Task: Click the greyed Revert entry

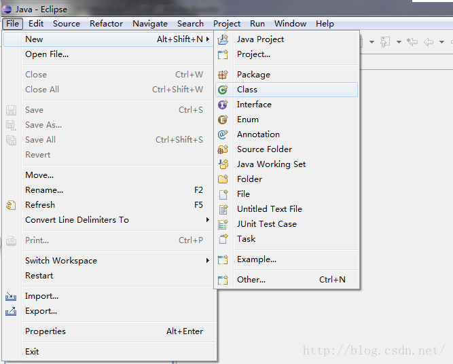Action: 109,155
